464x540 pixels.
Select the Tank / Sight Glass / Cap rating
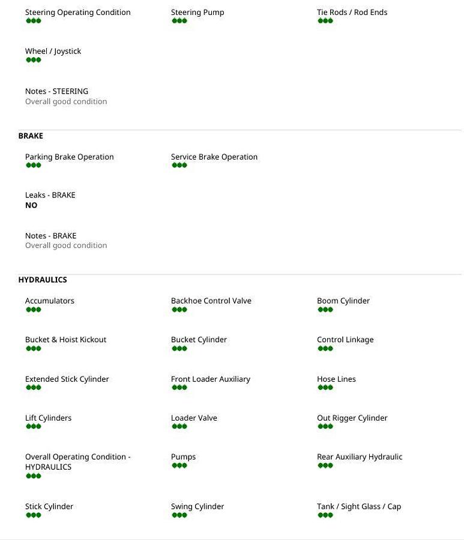tap(325, 515)
